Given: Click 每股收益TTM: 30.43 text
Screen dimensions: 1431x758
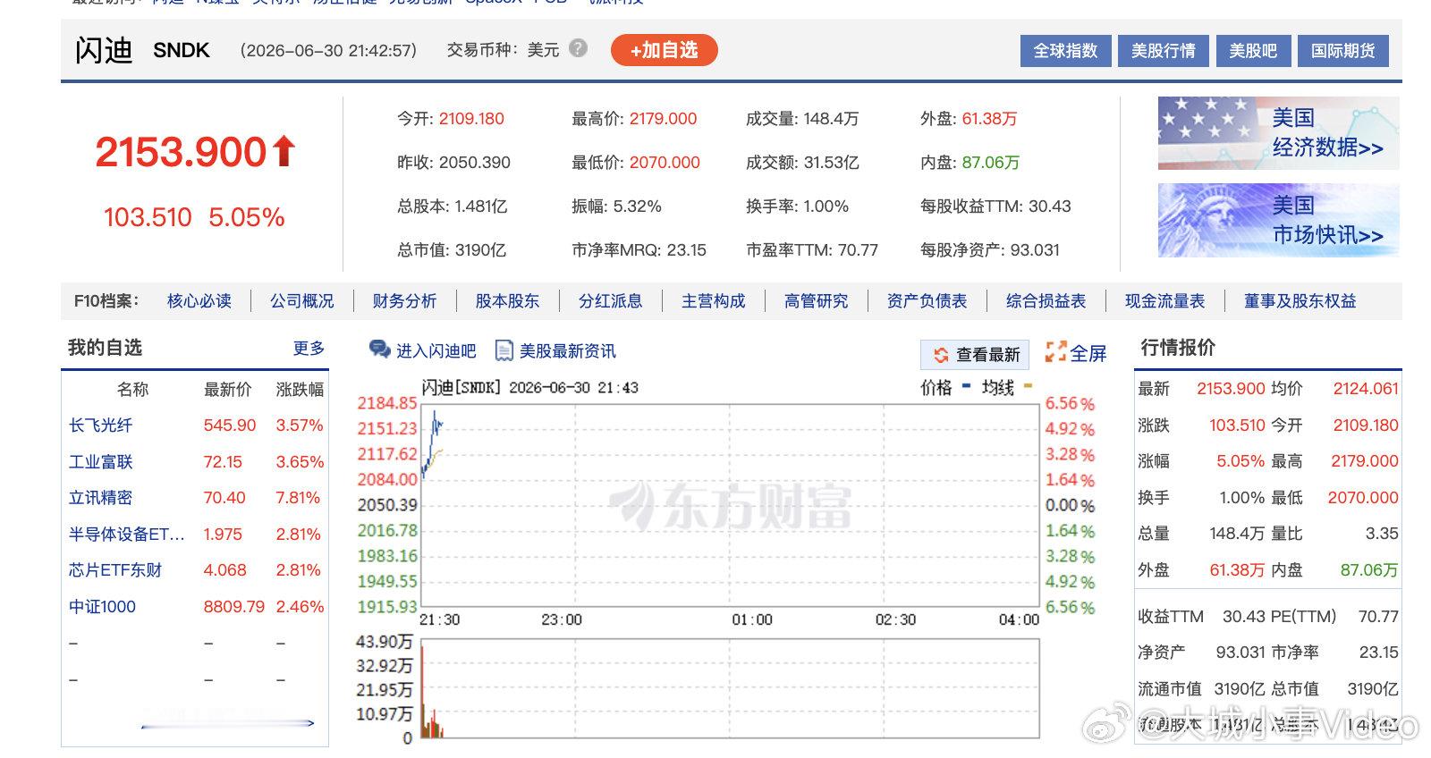Looking at the screenshot, I should (x=995, y=206).
